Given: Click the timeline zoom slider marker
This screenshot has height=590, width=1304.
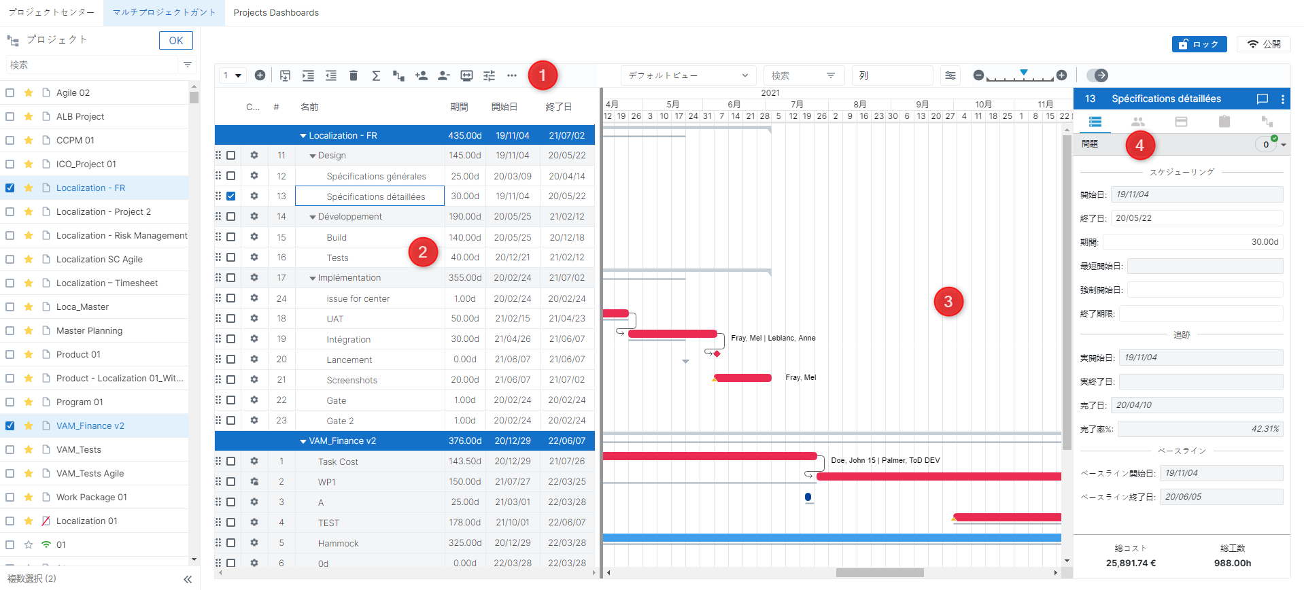Looking at the screenshot, I should click(x=1023, y=73).
